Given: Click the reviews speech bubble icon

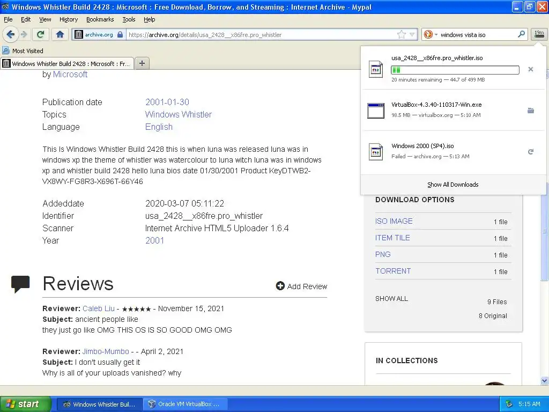Looking at the screenshot, I should point(20,284).
